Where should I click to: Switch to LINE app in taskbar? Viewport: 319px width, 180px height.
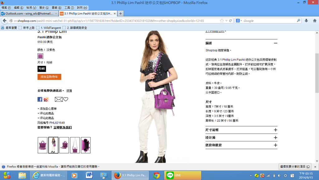coord(183,175)
